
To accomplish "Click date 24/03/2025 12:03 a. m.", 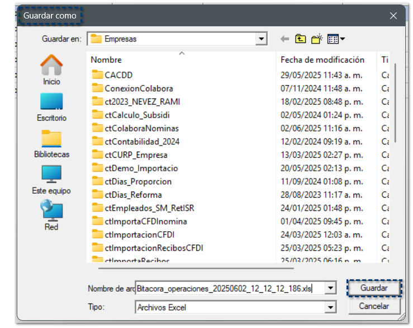I will (321, 235).
